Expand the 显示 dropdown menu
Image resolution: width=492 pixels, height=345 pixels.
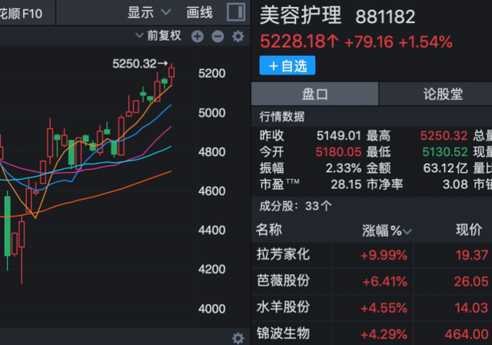151,12
